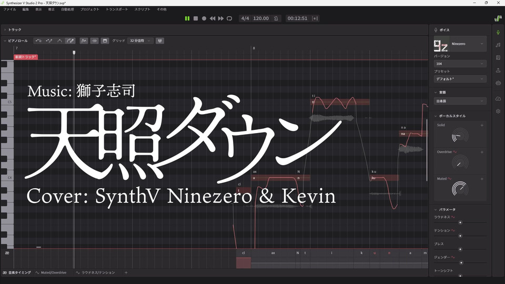Image resolution: width=505 pixels, height=284 pixels.
Task: Open the note properties music-note sidebar icon
Action: point(498,45)
